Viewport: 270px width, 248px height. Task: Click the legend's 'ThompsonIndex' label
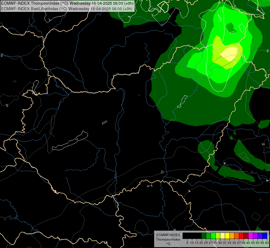tap(168, 239)
